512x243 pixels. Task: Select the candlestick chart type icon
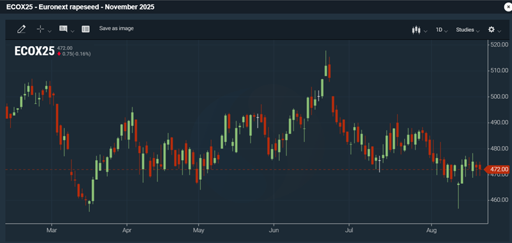[x=416, y=30]
